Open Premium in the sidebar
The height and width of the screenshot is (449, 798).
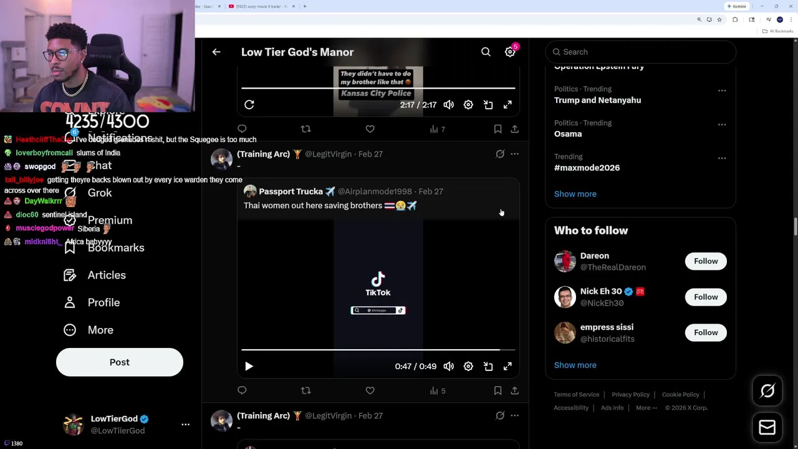(99, 221)
